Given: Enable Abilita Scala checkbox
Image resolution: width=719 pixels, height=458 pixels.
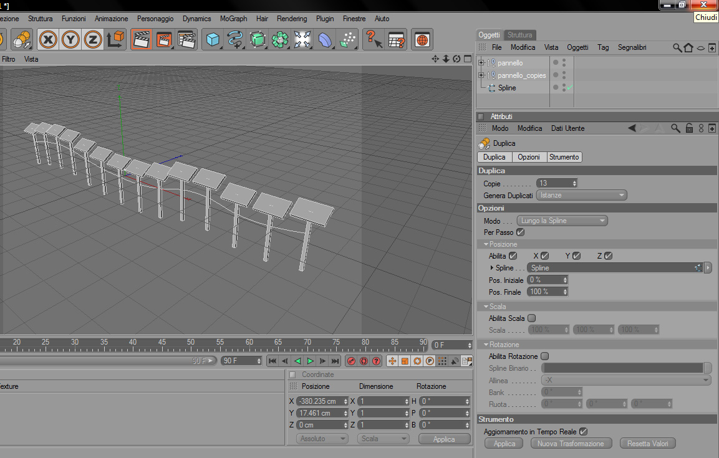Looking at the screenshot, I should 531,318.
